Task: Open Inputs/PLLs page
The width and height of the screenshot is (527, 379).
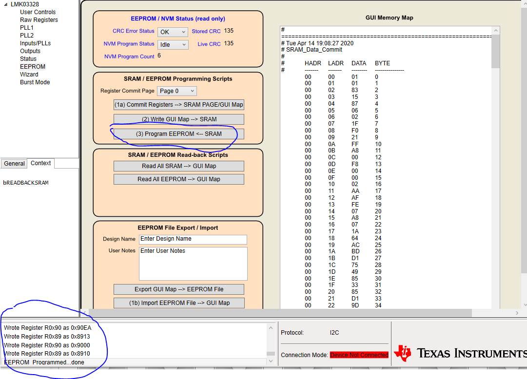Action: click(x=35, y=43)
